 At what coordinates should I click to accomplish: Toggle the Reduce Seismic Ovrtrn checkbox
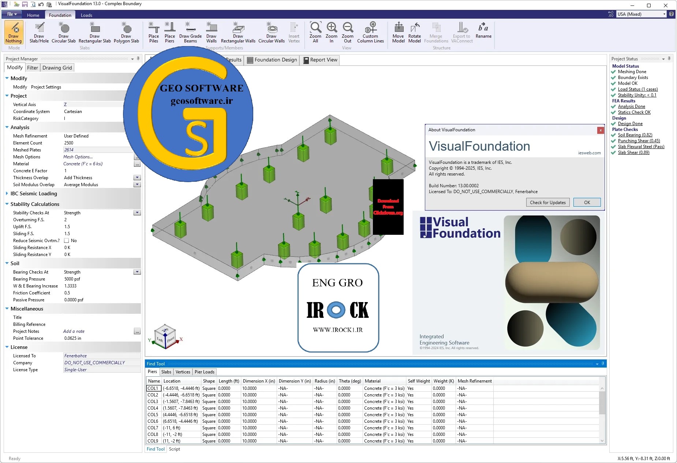click(x=67, y=241)
